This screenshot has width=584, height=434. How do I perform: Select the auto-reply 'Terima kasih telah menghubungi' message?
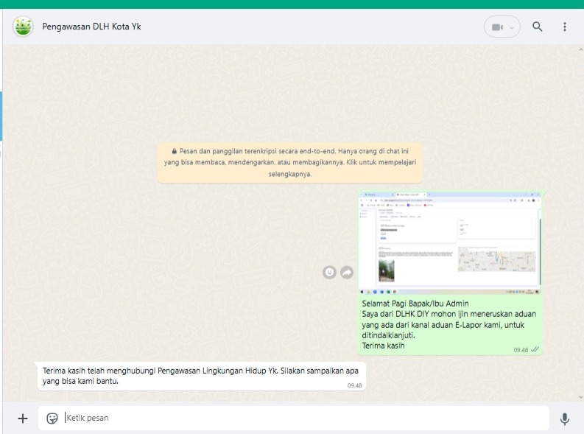tap(201, 376)
